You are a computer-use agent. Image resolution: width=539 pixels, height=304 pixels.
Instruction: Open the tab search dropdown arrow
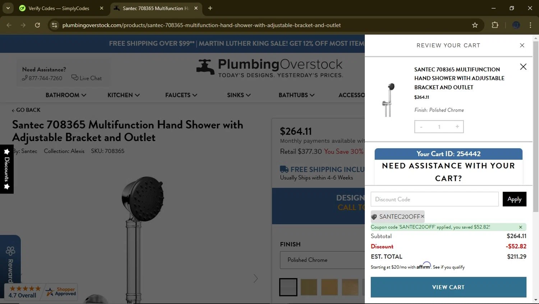(8, 8)
